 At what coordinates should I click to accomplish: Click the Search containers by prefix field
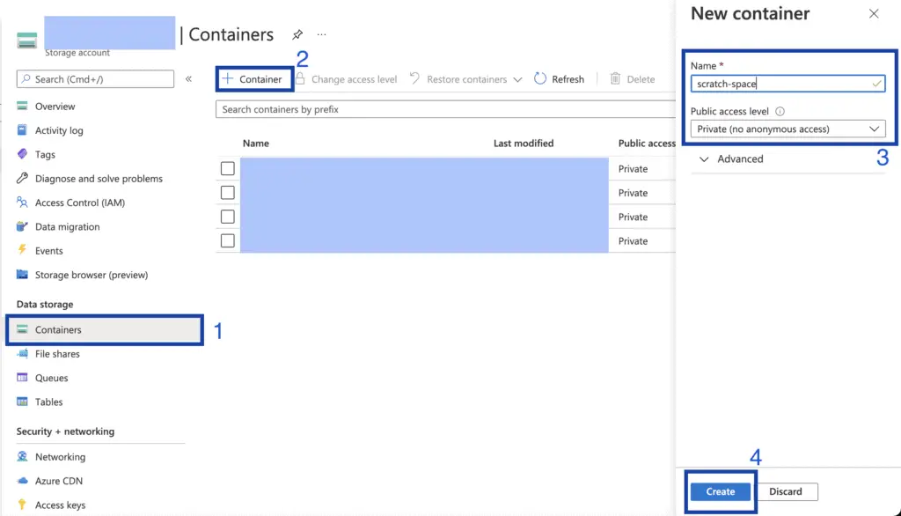coord(445,109)
